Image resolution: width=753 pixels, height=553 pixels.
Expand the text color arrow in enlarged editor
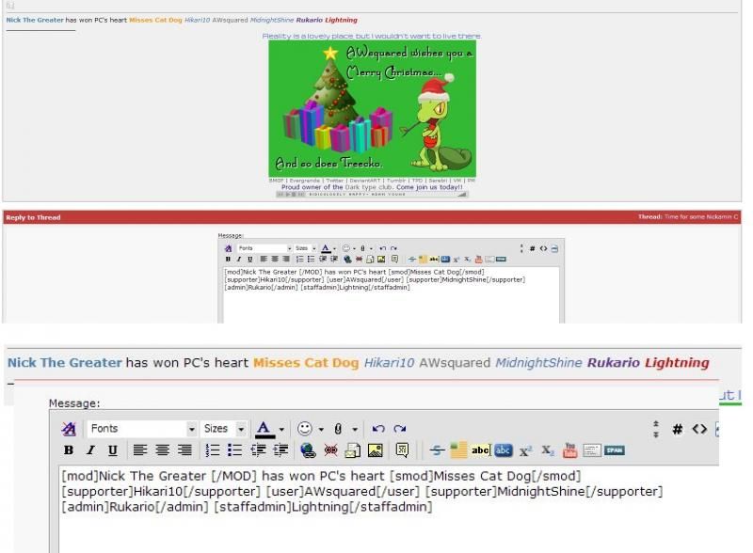click(281, 429)
